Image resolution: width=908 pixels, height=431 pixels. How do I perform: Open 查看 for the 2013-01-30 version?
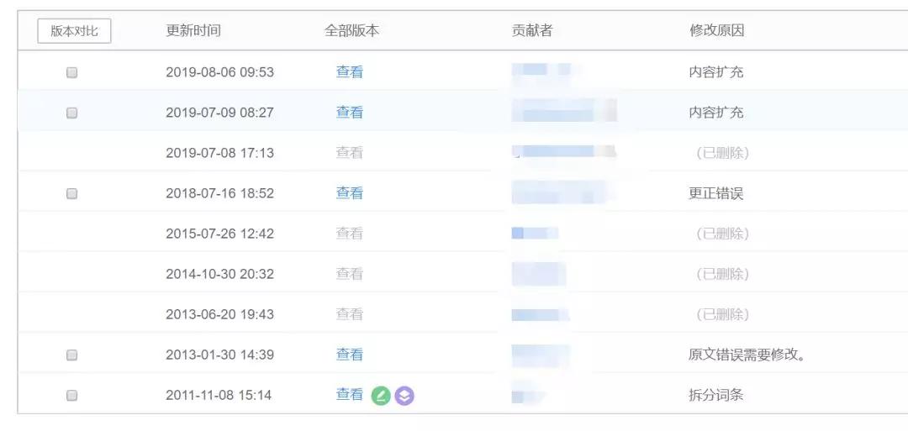pyautogui.click(x=350, y=355)
